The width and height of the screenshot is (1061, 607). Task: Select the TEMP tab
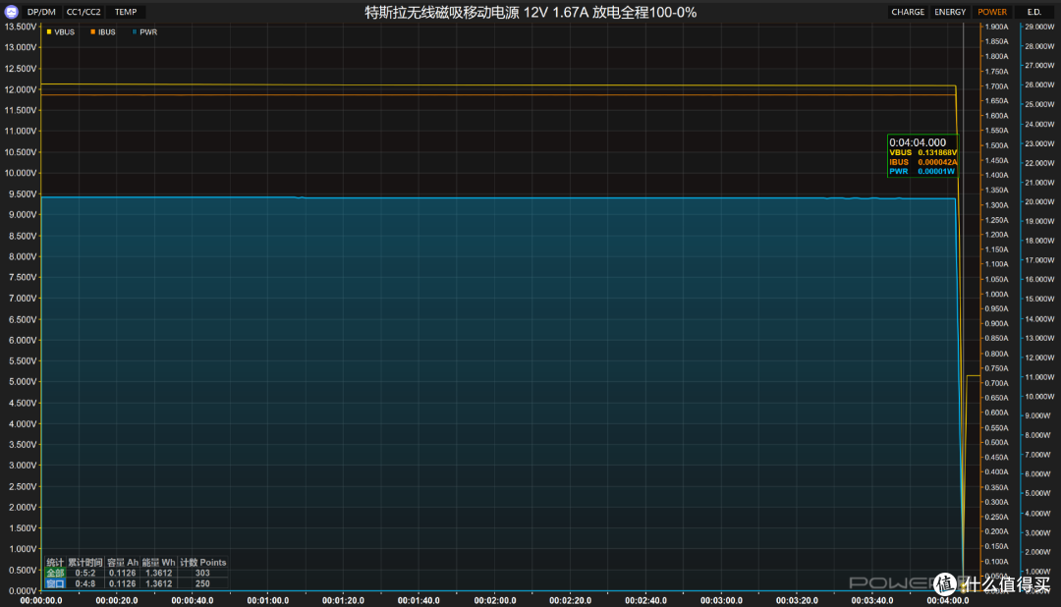[125, 12]
